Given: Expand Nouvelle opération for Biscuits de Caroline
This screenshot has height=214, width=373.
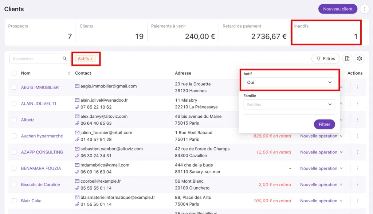Looking at the screenshot, I should pos(321,184).
